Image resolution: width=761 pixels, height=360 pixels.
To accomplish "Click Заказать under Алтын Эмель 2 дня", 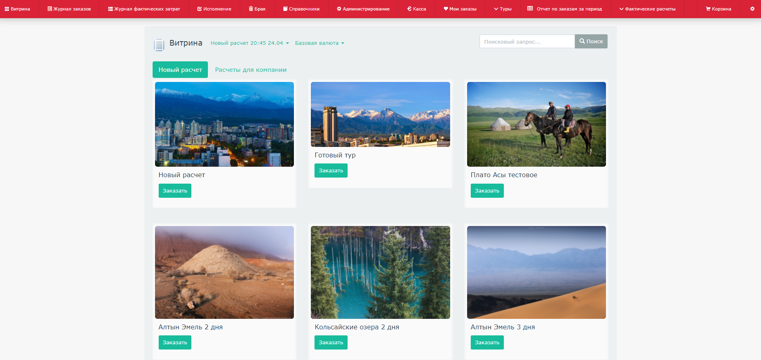I will (175, 343).
